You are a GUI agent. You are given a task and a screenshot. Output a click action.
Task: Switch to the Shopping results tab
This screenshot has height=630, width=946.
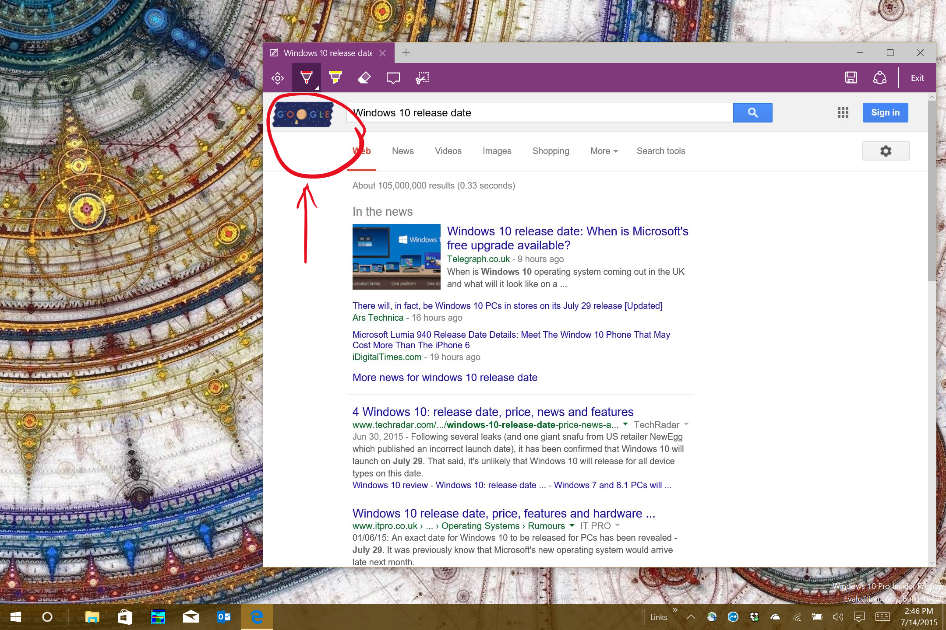coord(551,151)
